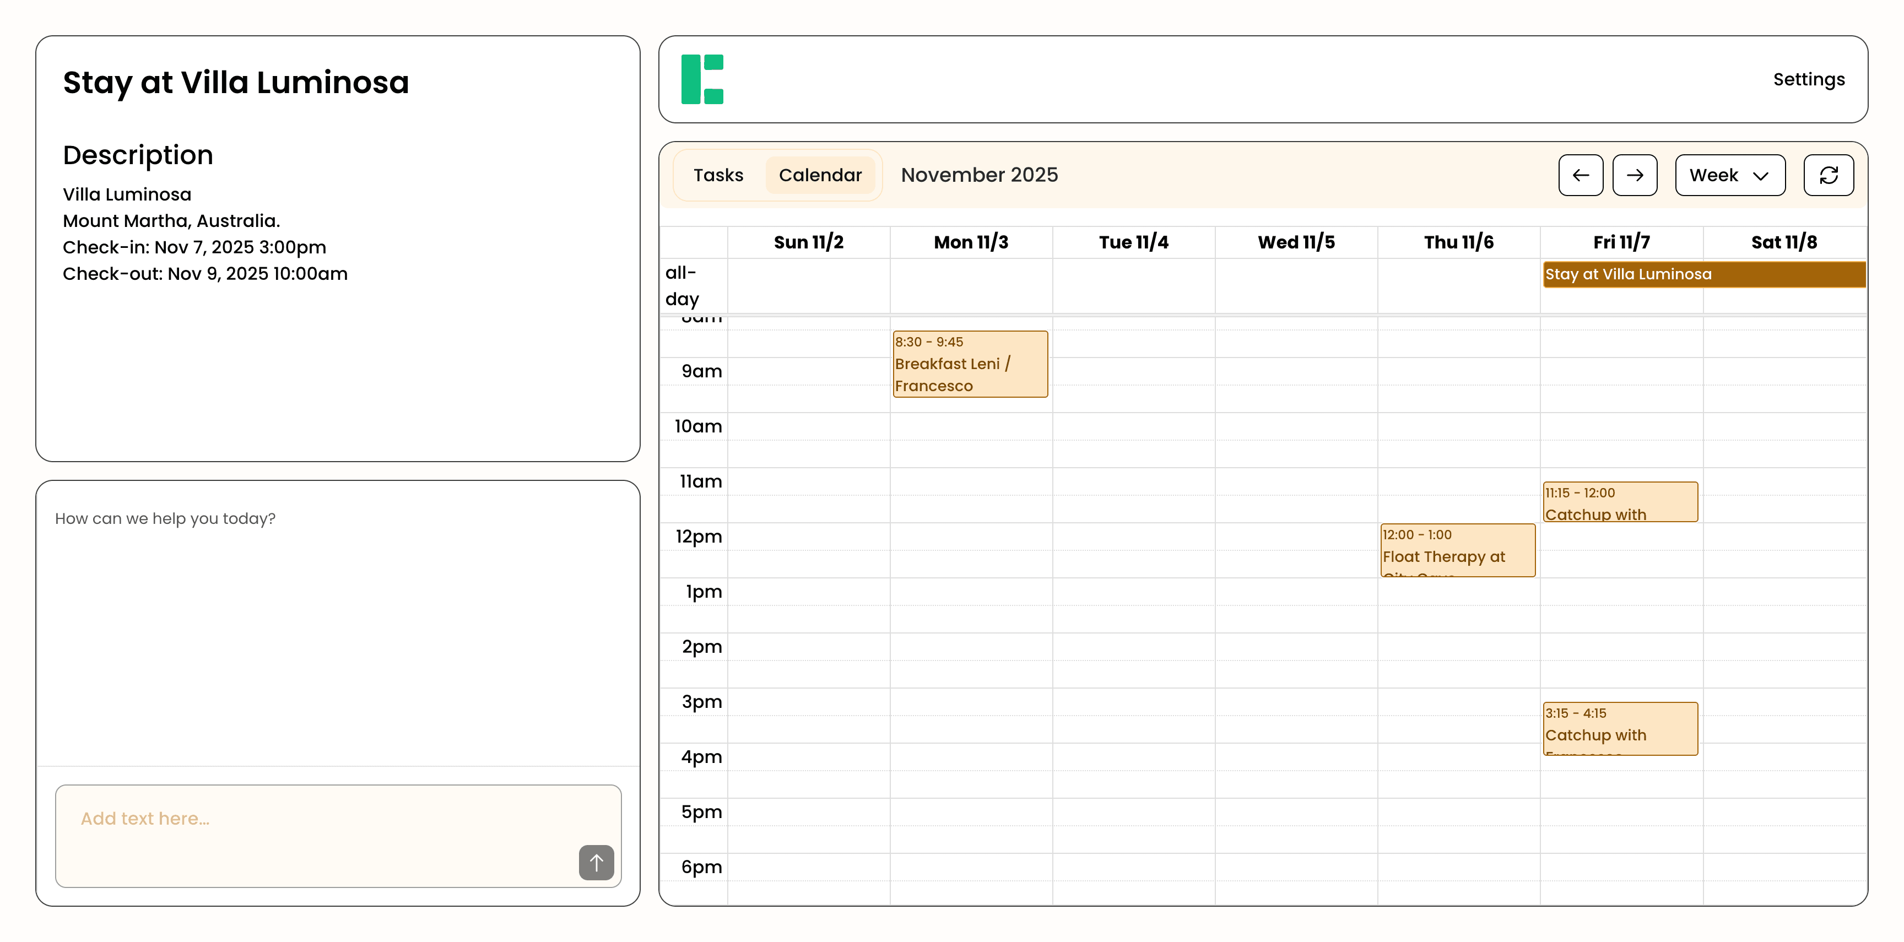Open the 11:15 Catchup event on Friday
Screen dimensions: 1904x942
1619,502
